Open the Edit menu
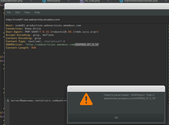Viewport: 169px width, 125px height. click(x=18, y=12)
